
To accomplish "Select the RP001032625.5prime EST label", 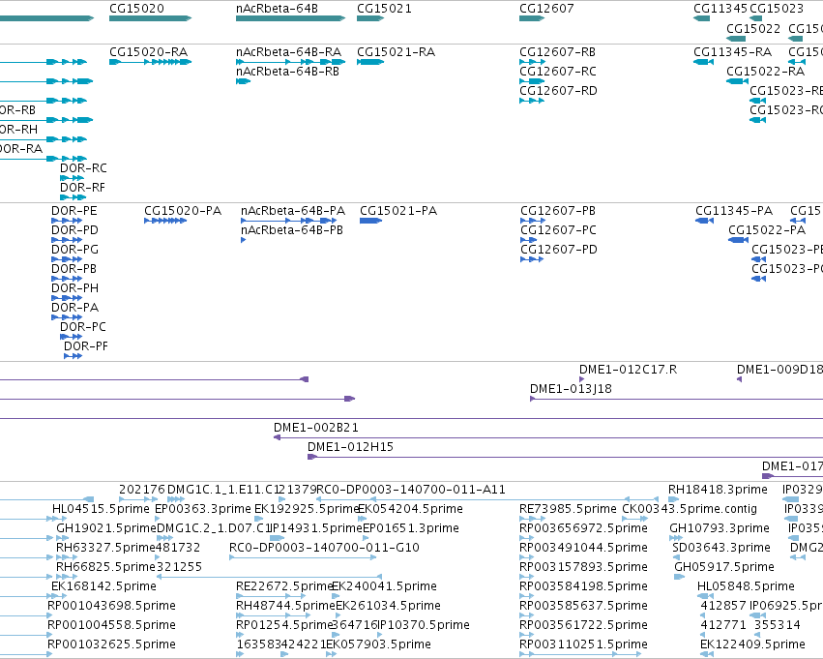I will pyautogui.click(x=111, y=644).
